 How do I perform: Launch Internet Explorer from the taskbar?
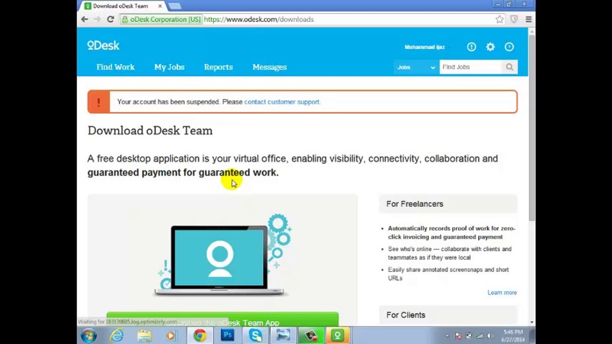[x=117, y=336]
